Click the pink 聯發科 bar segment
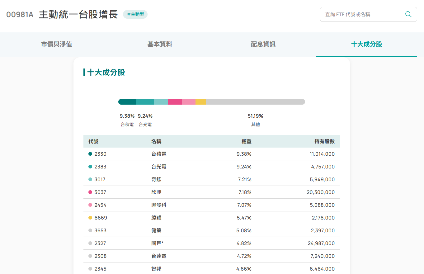This screenshot has width=424, height=274. (x=189, y=102)
